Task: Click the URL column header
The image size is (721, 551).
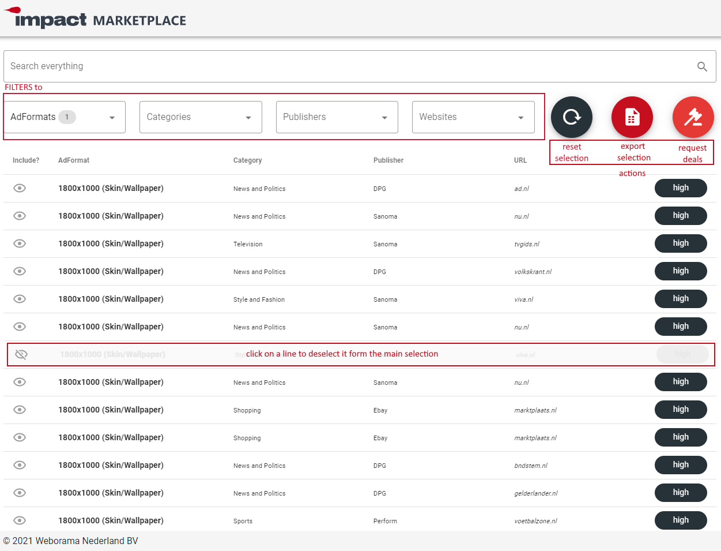Action: 520,160
